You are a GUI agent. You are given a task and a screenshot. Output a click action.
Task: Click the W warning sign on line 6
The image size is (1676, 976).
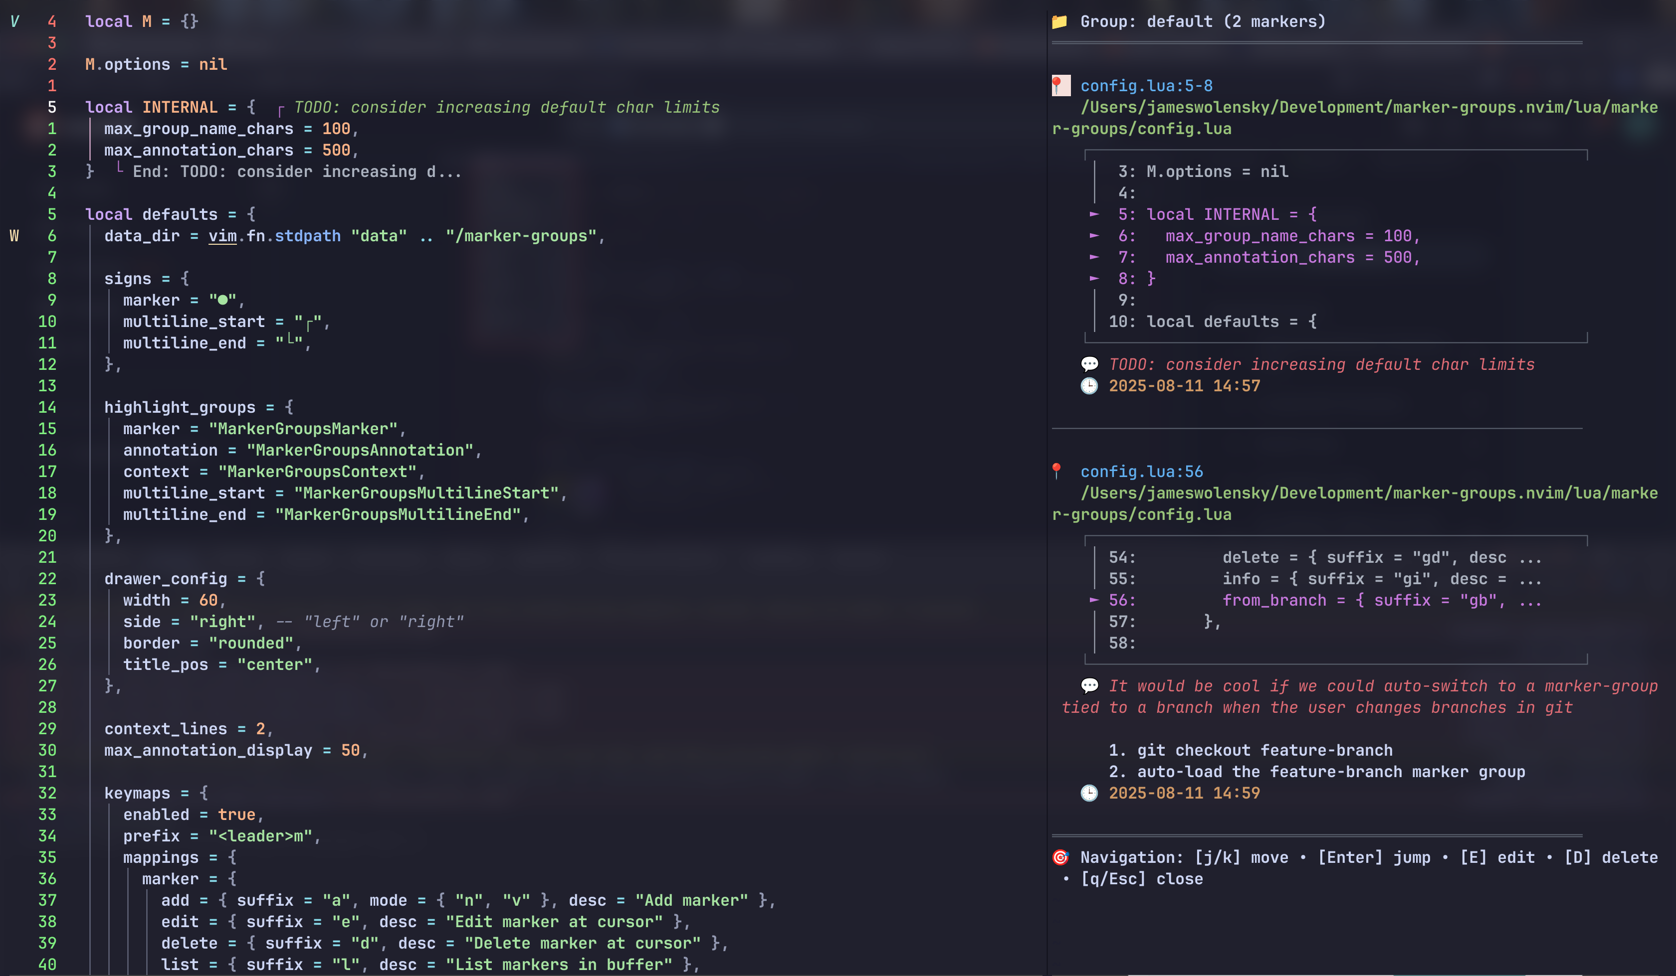point(14,236)
